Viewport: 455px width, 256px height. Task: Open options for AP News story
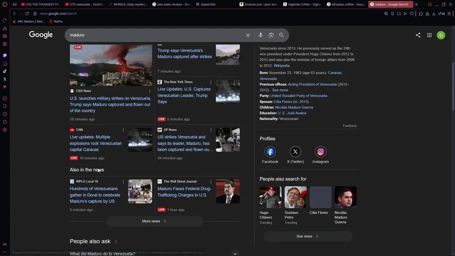click(x=211, y=130)
